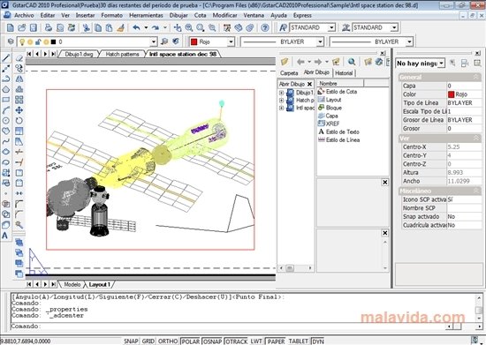The width and height of the screenshot is (486, 345).
Task: Click the red swatch in color toolbar
Action: [194, 41]
